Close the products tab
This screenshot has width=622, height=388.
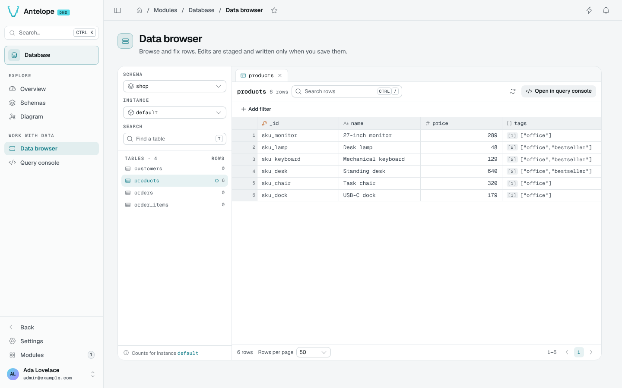280,75
